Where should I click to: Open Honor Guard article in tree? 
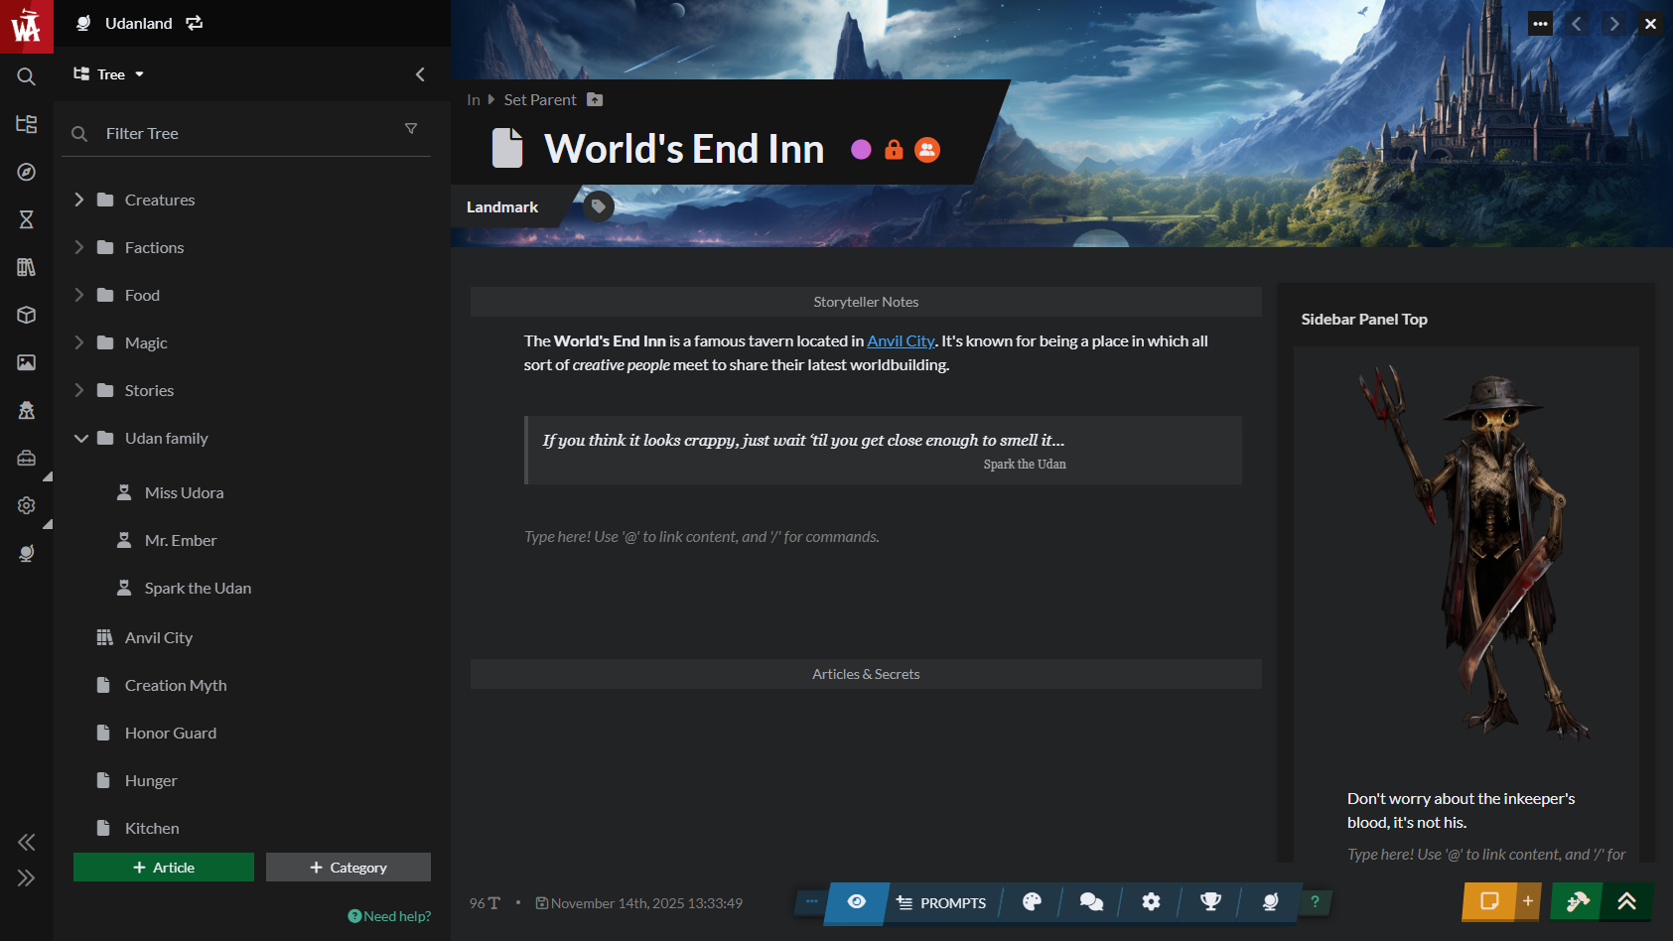pos(171,733)
